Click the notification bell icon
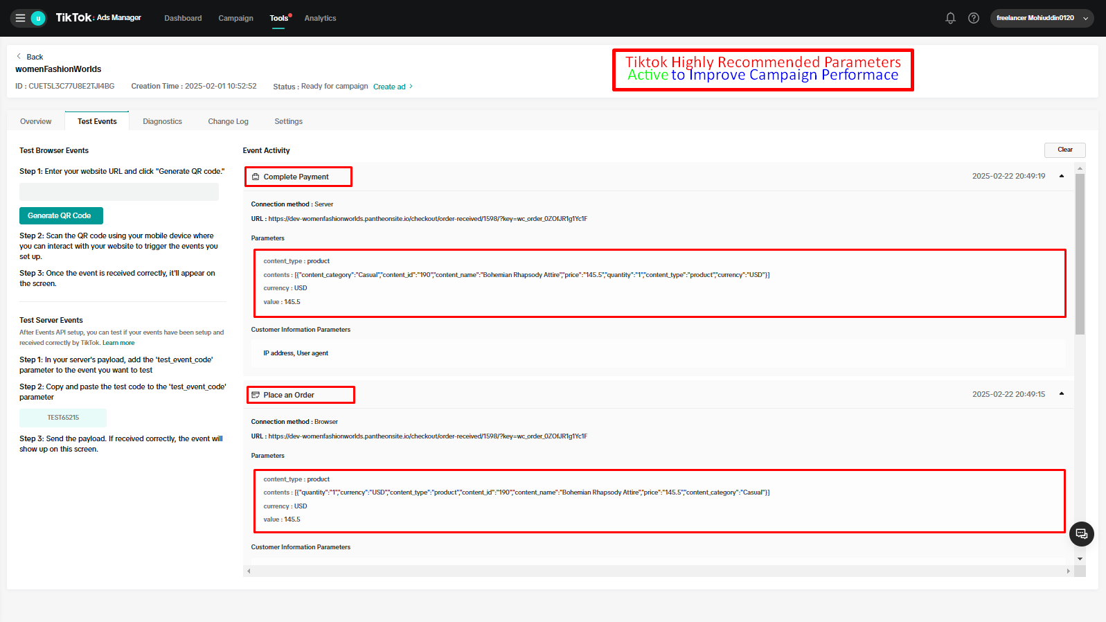The height and width of the screenshot is (622, 1106). (x=950, y=18)
